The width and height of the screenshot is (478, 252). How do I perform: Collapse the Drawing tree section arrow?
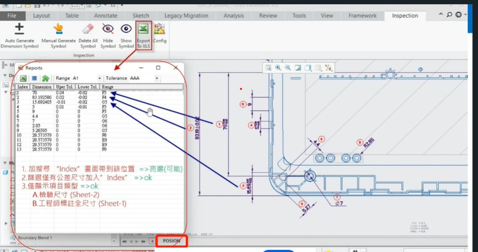(5, 76)
